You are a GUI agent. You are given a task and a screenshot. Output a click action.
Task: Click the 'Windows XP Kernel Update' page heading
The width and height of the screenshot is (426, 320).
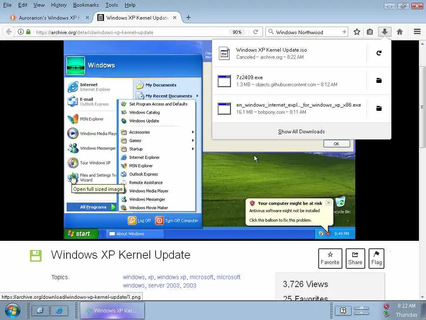[121, 255]
